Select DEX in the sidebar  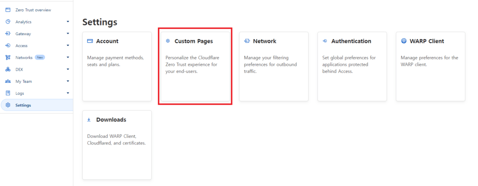coord(19,70)
